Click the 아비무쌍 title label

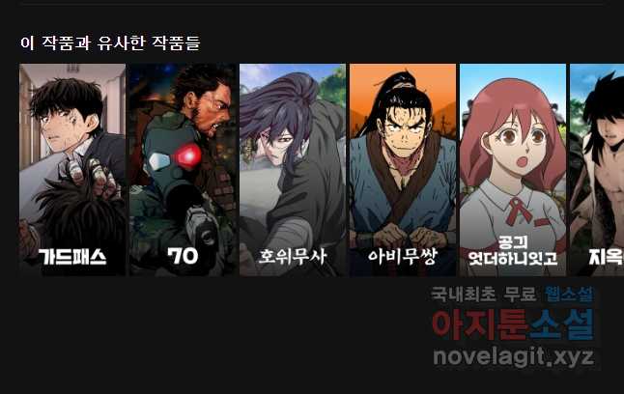click(403, 256)
